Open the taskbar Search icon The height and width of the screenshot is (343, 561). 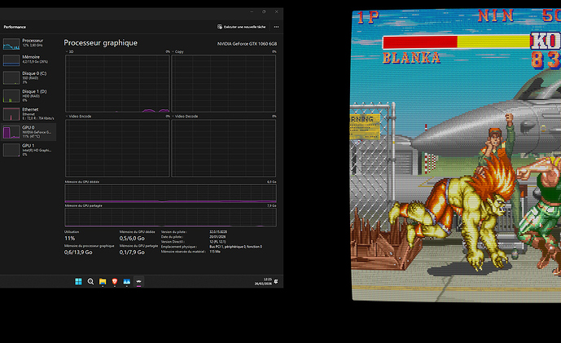click(90, 282)
